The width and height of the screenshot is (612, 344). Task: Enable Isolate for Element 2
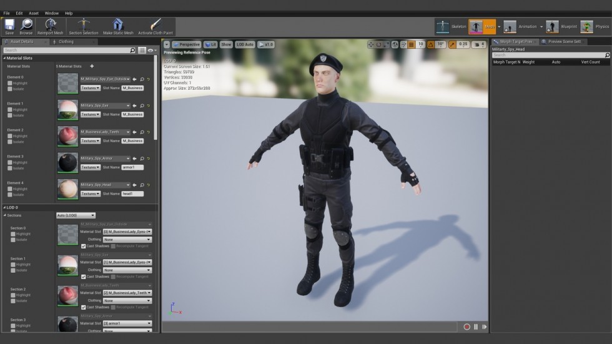10,142
